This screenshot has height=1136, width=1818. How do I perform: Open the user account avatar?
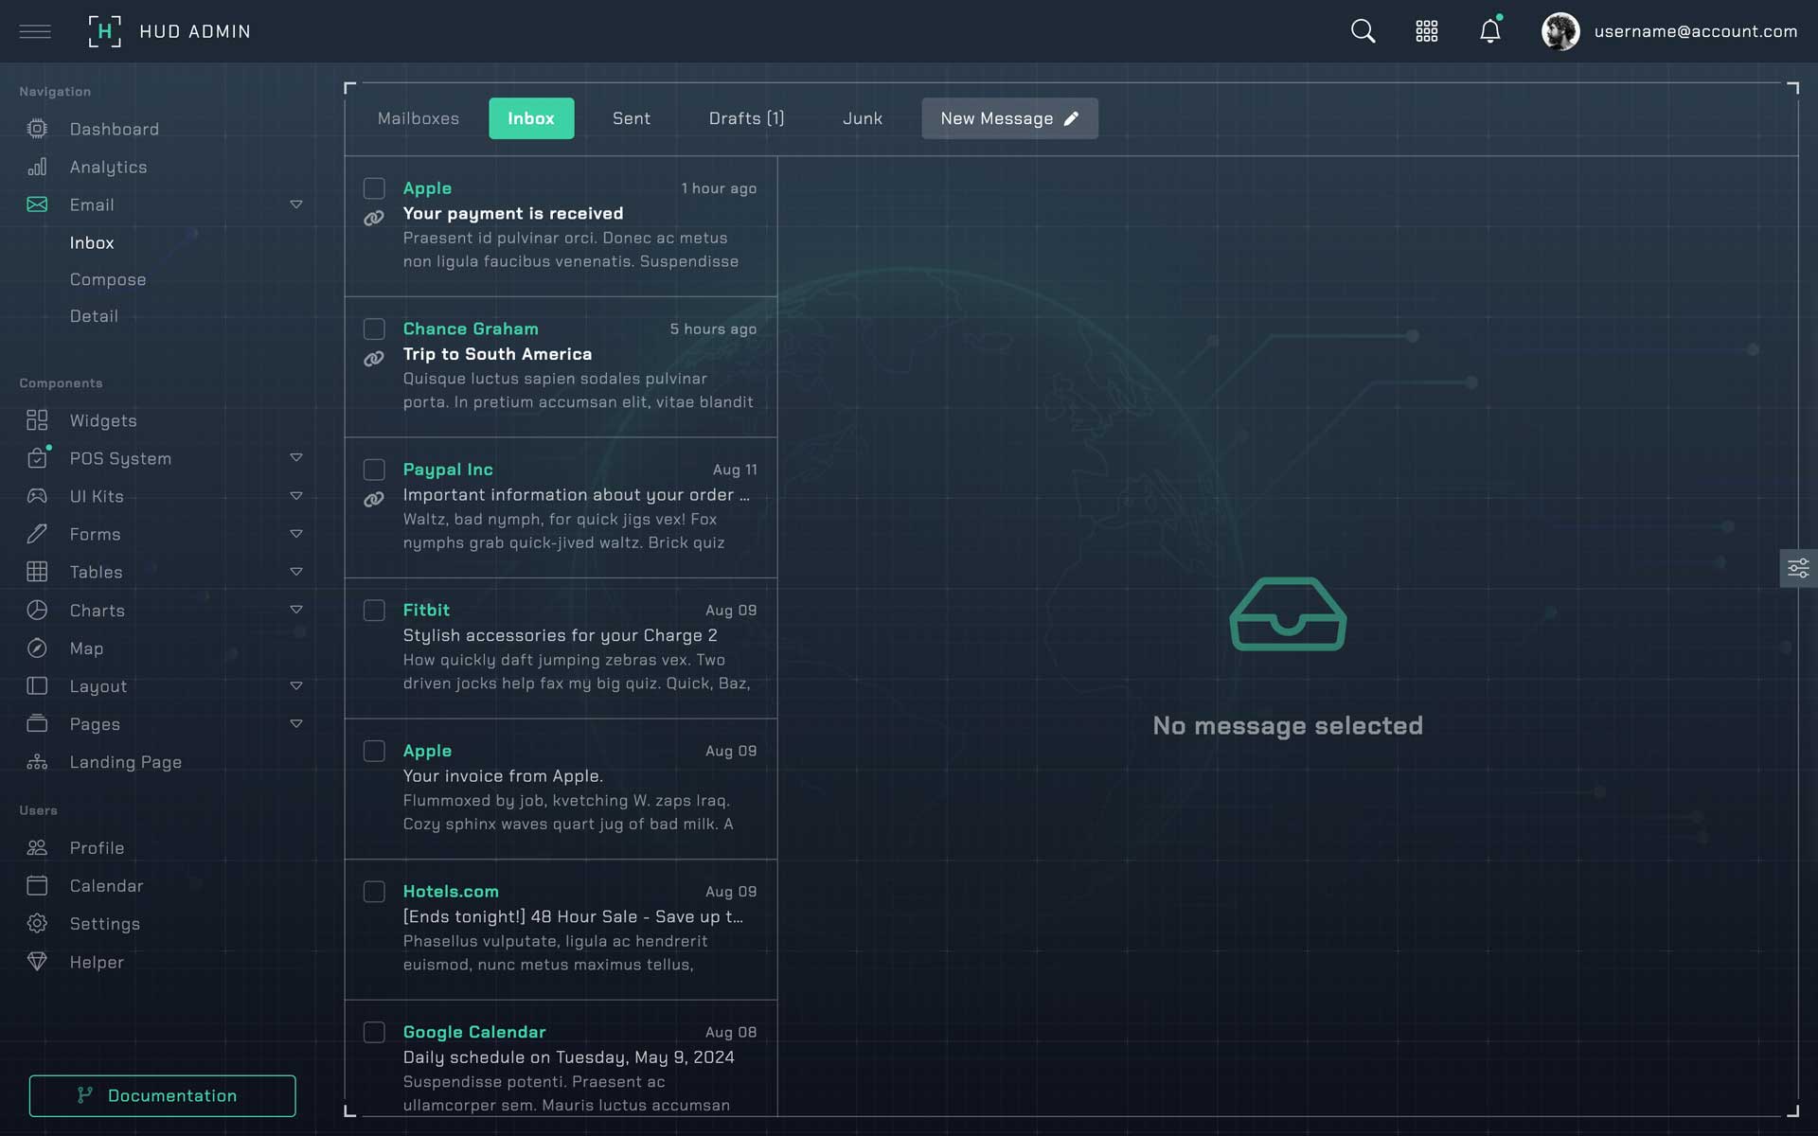1560,31
